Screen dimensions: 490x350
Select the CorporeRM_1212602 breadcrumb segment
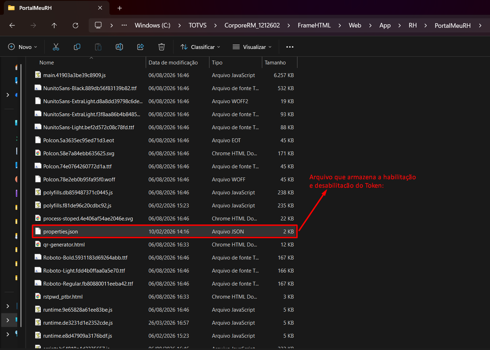[x=252, y=25]
